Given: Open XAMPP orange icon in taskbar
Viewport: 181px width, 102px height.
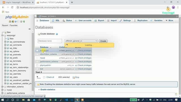Looking at the screenshot, I should (82, 100).
